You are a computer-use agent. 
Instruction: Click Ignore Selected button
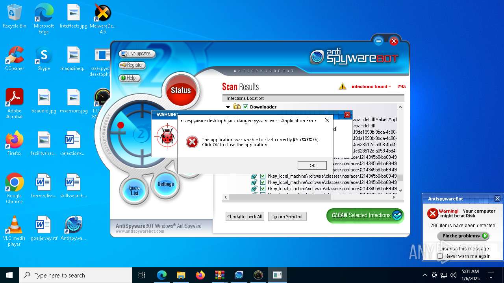click(x=287, y=217)
